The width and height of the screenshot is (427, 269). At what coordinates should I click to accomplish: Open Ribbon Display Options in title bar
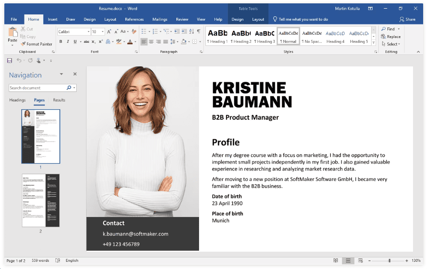[370, 9]
